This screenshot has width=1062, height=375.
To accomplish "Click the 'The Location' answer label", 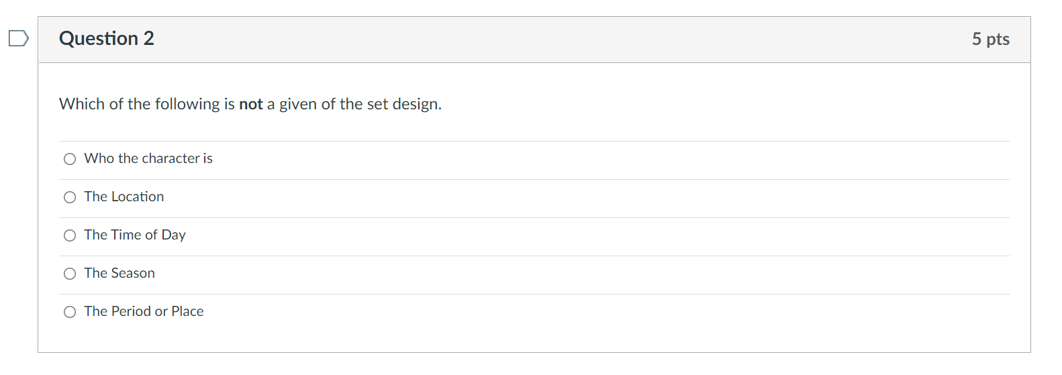I will [x=124, y=197].
